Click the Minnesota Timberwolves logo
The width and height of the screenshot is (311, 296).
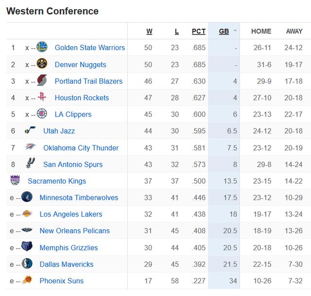(27, 197)
